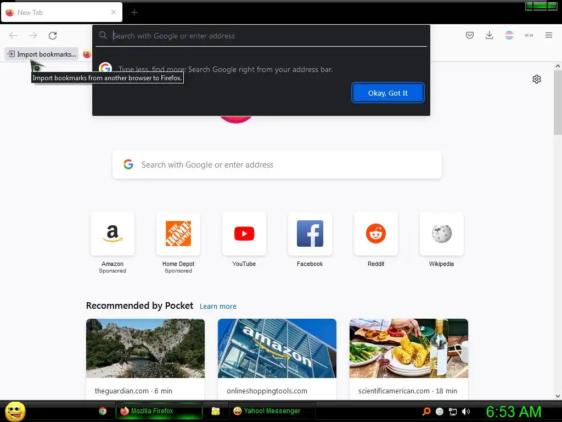Focus the address bar search field
The height and width of the screenshot is (422, 562).
coord(261,36)
